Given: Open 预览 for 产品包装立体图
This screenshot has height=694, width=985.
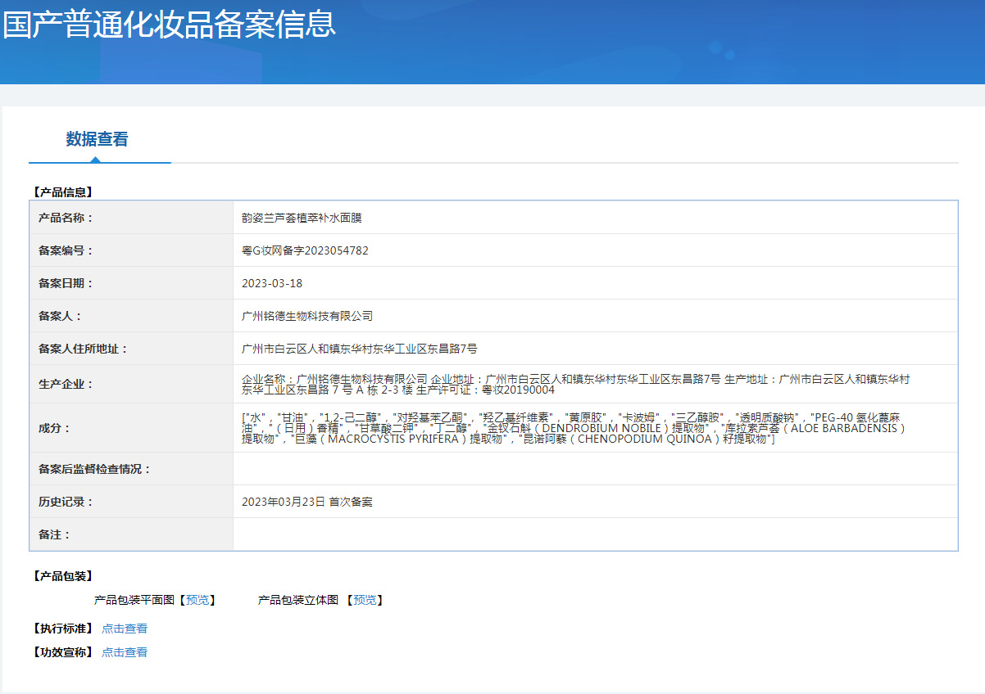Looking at the screenshot, I should (365, 600).
